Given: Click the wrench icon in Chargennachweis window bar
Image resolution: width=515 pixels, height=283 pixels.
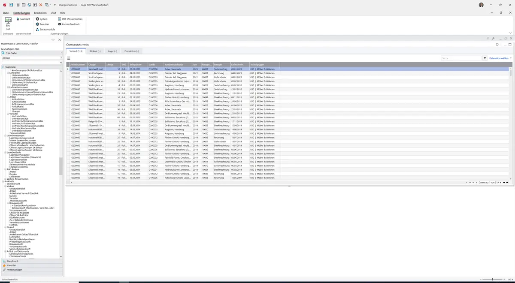Looking at the screenshot, I should point(493,39).
